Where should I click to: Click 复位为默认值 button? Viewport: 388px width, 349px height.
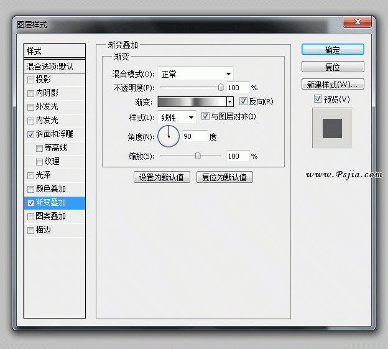[x=224, y=177]
